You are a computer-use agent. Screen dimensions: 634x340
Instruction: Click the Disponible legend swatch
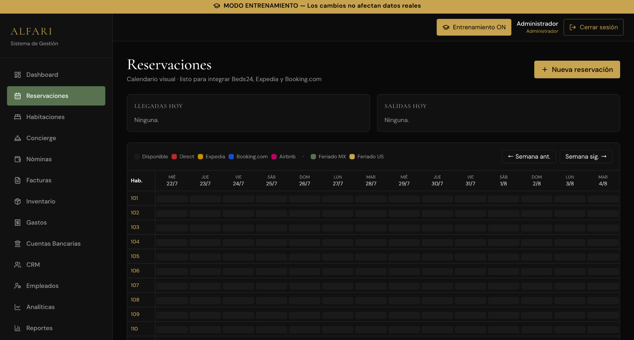(137, 157)
